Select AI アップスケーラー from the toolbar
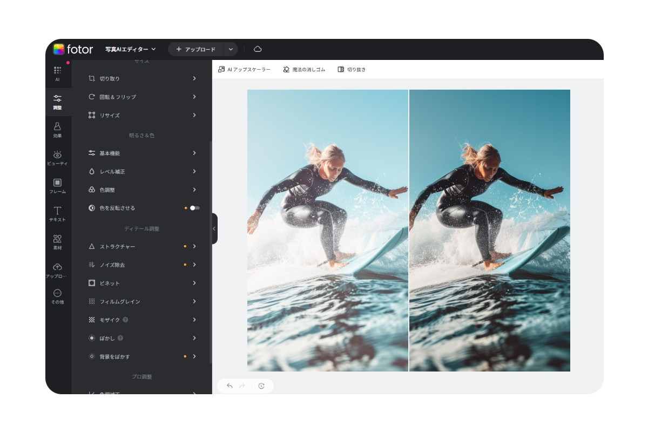 tap(244, 69)
